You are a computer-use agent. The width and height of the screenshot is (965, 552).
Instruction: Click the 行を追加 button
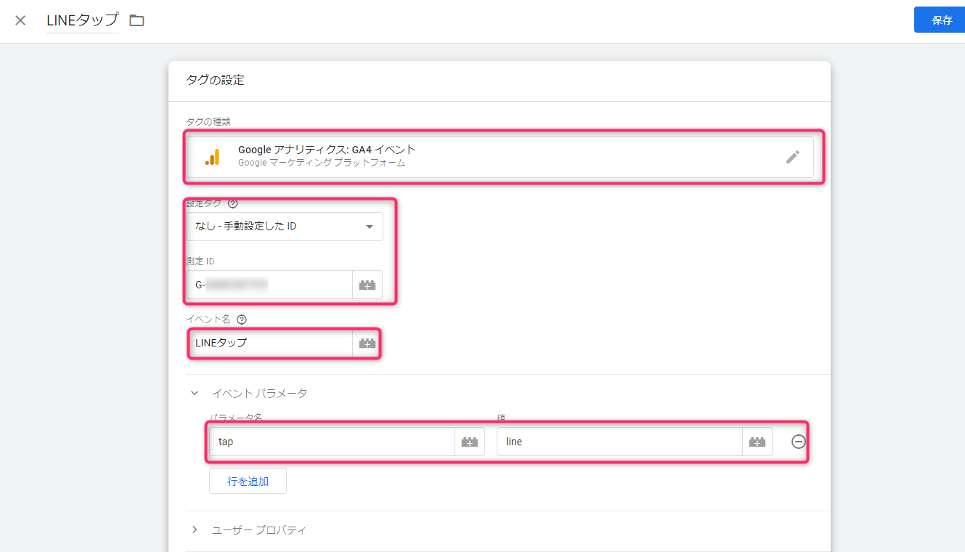(248, 481)
